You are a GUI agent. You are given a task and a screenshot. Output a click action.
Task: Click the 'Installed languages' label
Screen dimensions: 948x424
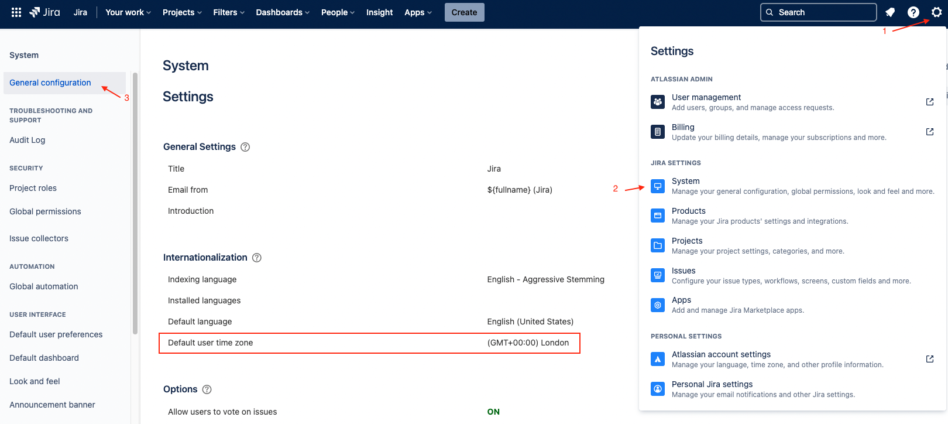tap(204, 300)
